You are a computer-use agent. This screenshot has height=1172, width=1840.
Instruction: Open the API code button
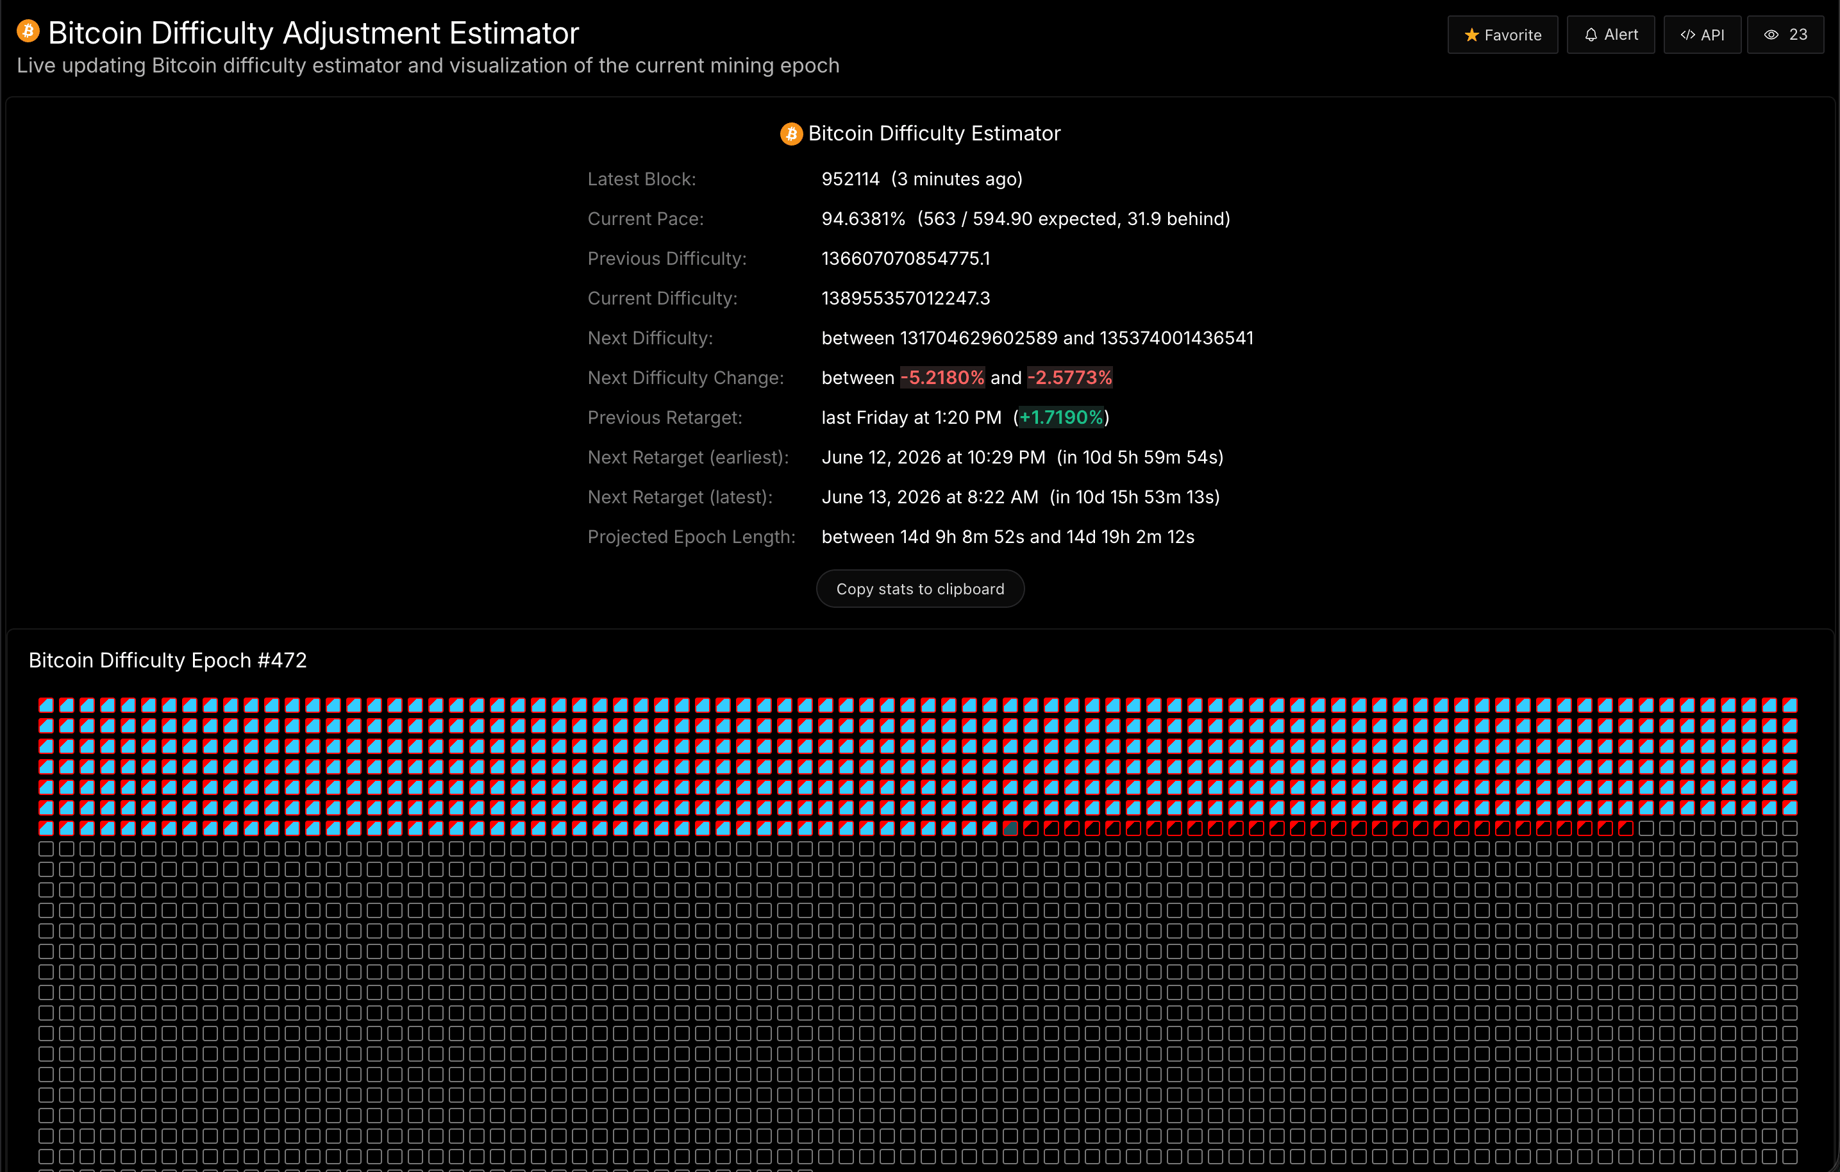[x=1702, y=35]
